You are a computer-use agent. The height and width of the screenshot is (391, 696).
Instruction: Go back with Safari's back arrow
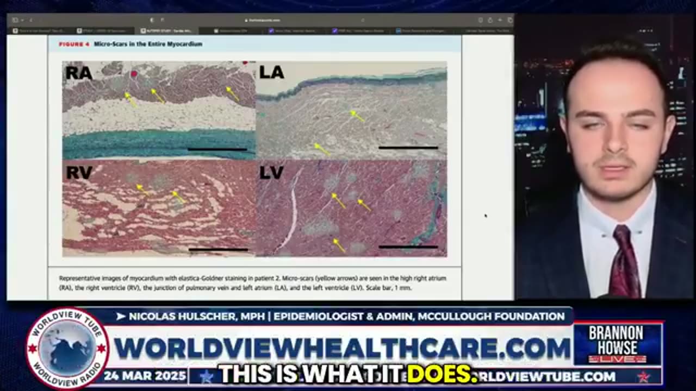pos(30,20)
